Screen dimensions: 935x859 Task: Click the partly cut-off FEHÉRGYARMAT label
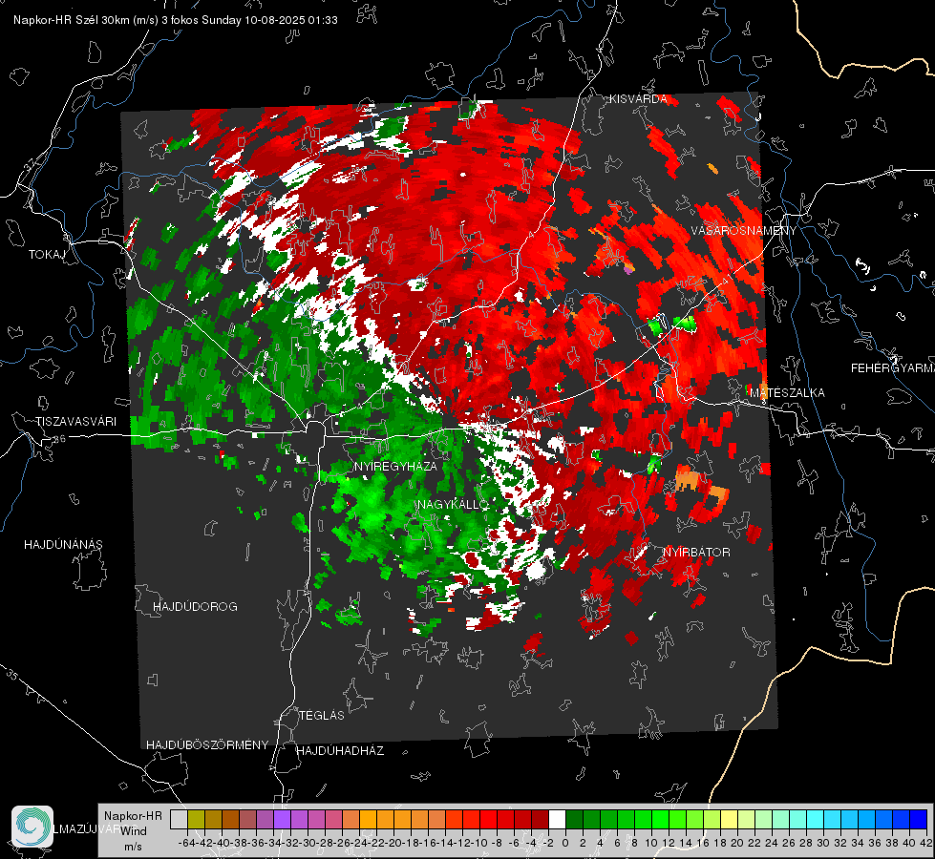click(x=893, y=368)
